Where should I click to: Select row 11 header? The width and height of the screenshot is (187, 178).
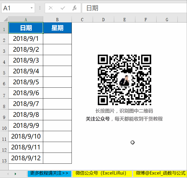pos(4,136)
